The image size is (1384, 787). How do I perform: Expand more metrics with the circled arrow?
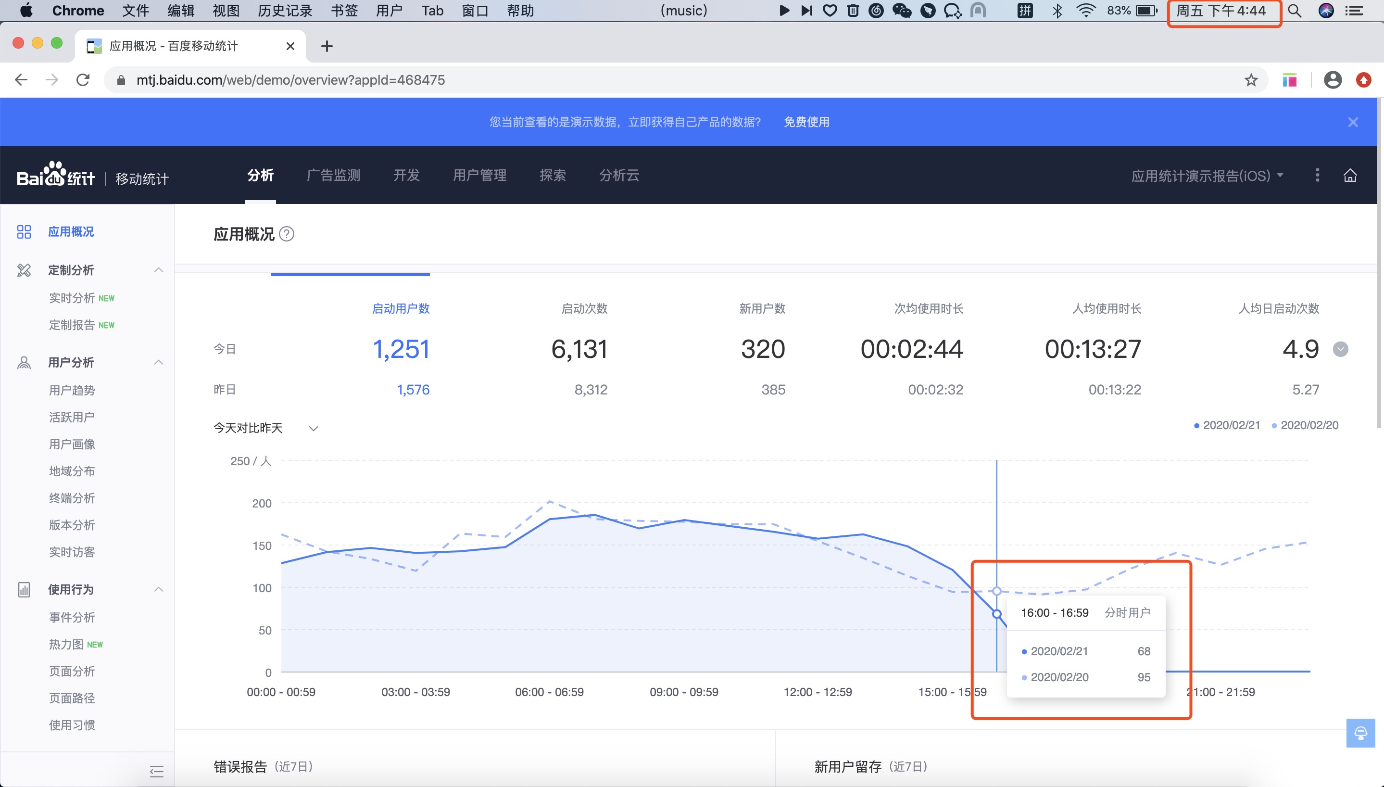pos(1340,349)
